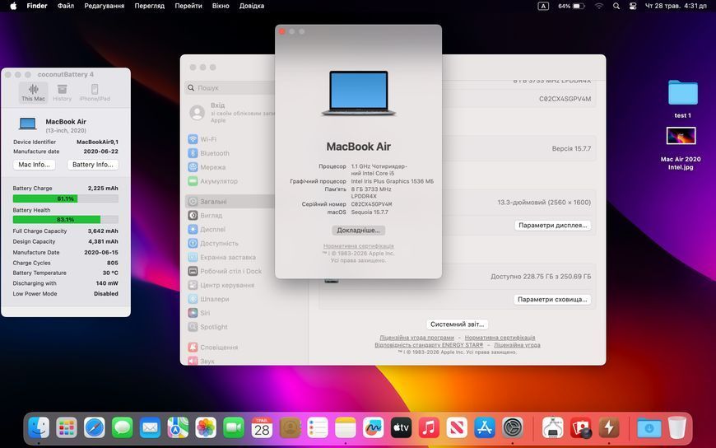
Task: Open Bluetooth settings in the sidebar
Action: point(209,153)
